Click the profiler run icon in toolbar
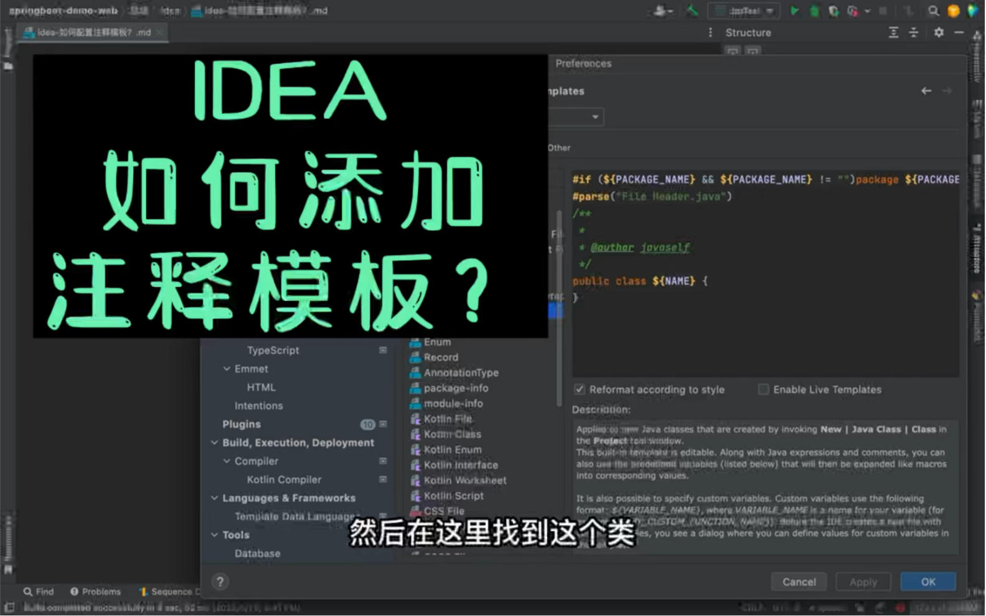This screenshot has width=986, height=616. (852, 11)
